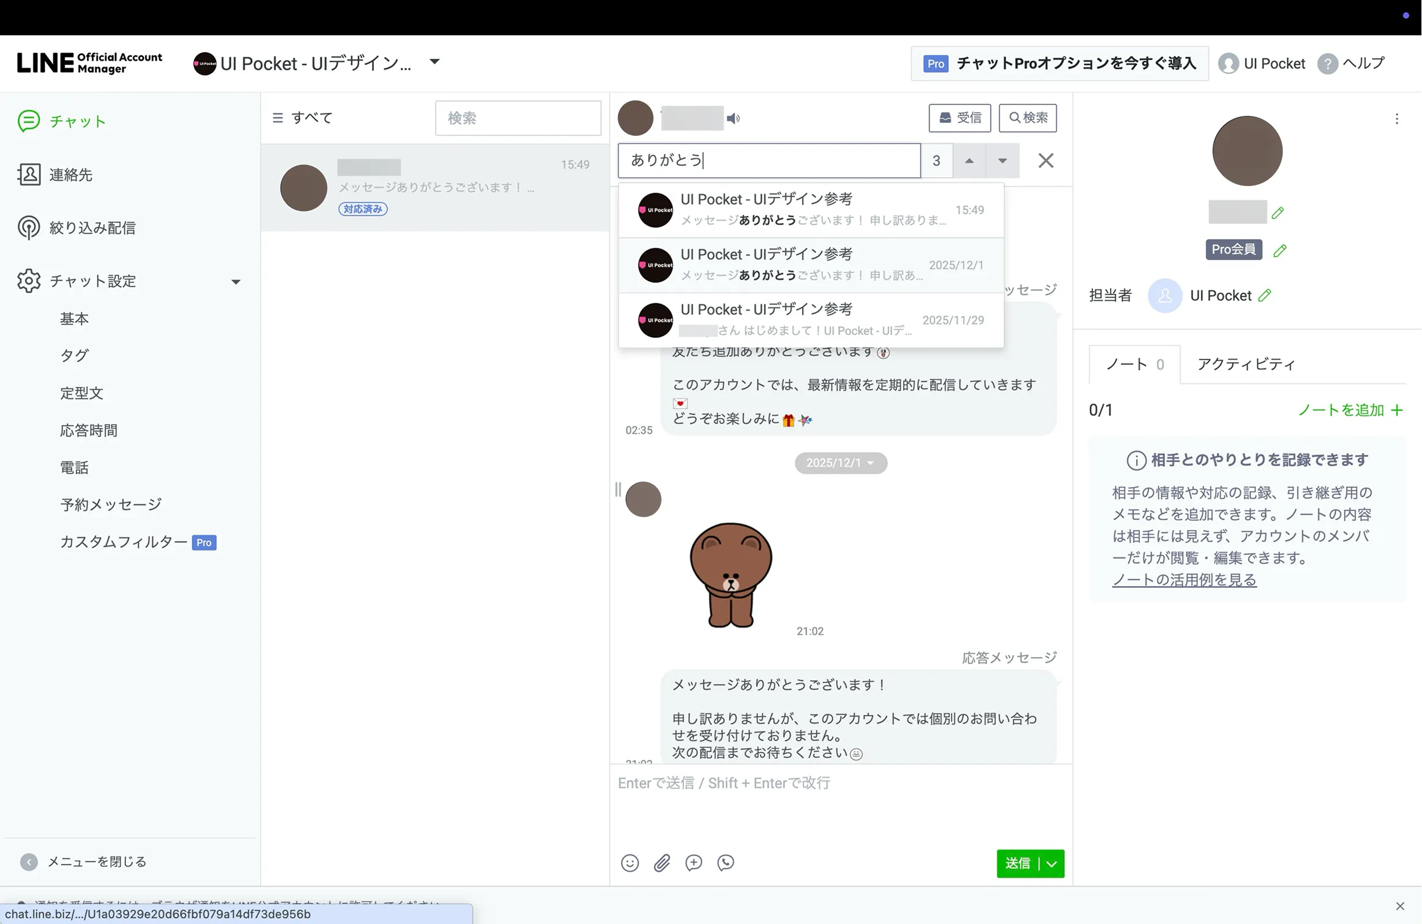Edit display name pencil icon

(1278, 213)
